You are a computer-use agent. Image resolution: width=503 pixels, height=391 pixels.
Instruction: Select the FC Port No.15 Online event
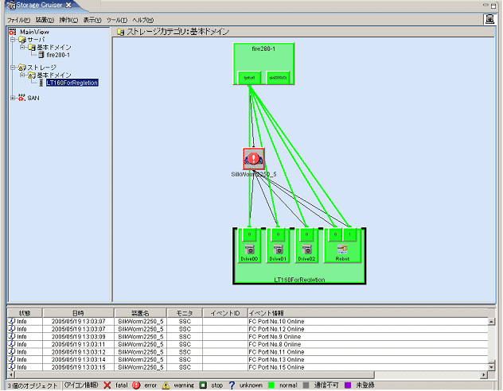248,367
